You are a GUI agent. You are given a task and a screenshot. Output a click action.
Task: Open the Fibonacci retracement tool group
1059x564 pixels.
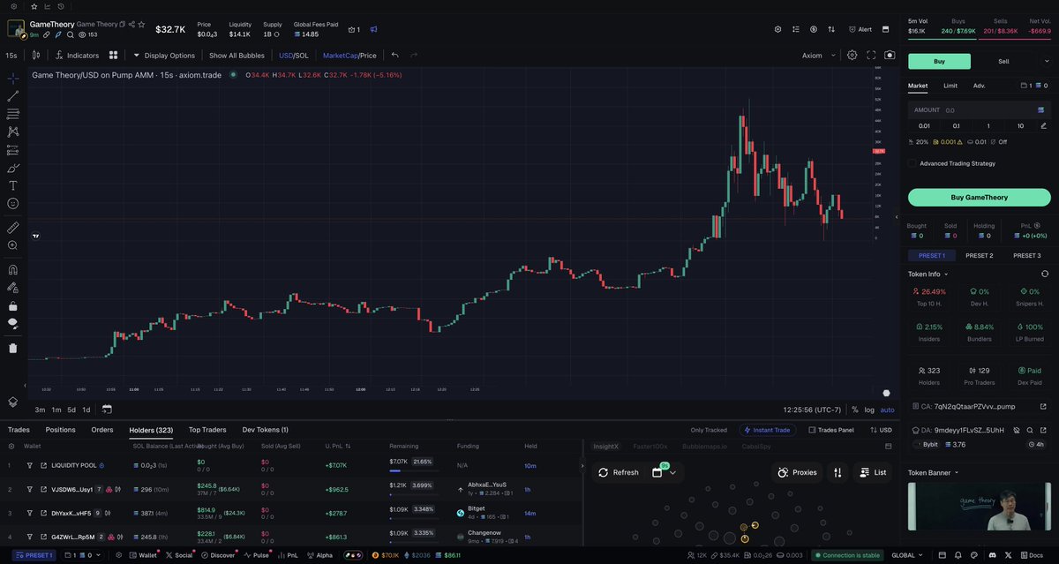point(12,114)
